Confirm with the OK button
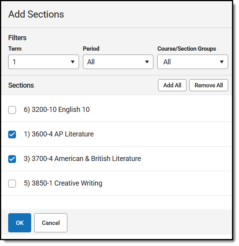 click(x=19, y=223)
